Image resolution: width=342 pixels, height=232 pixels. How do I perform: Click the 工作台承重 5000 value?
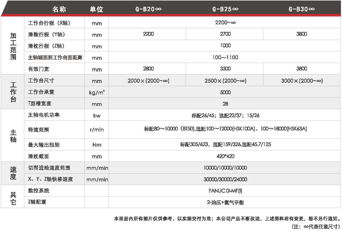pyautogui.click(x=225, y=92)
